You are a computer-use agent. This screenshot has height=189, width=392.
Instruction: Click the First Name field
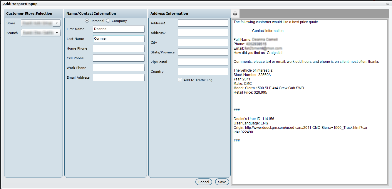pyautogui.click(x=118, y=29)
